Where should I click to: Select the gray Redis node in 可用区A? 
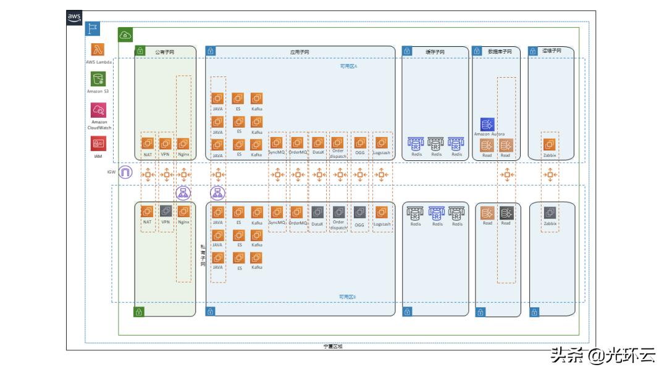tap(435, 144)
